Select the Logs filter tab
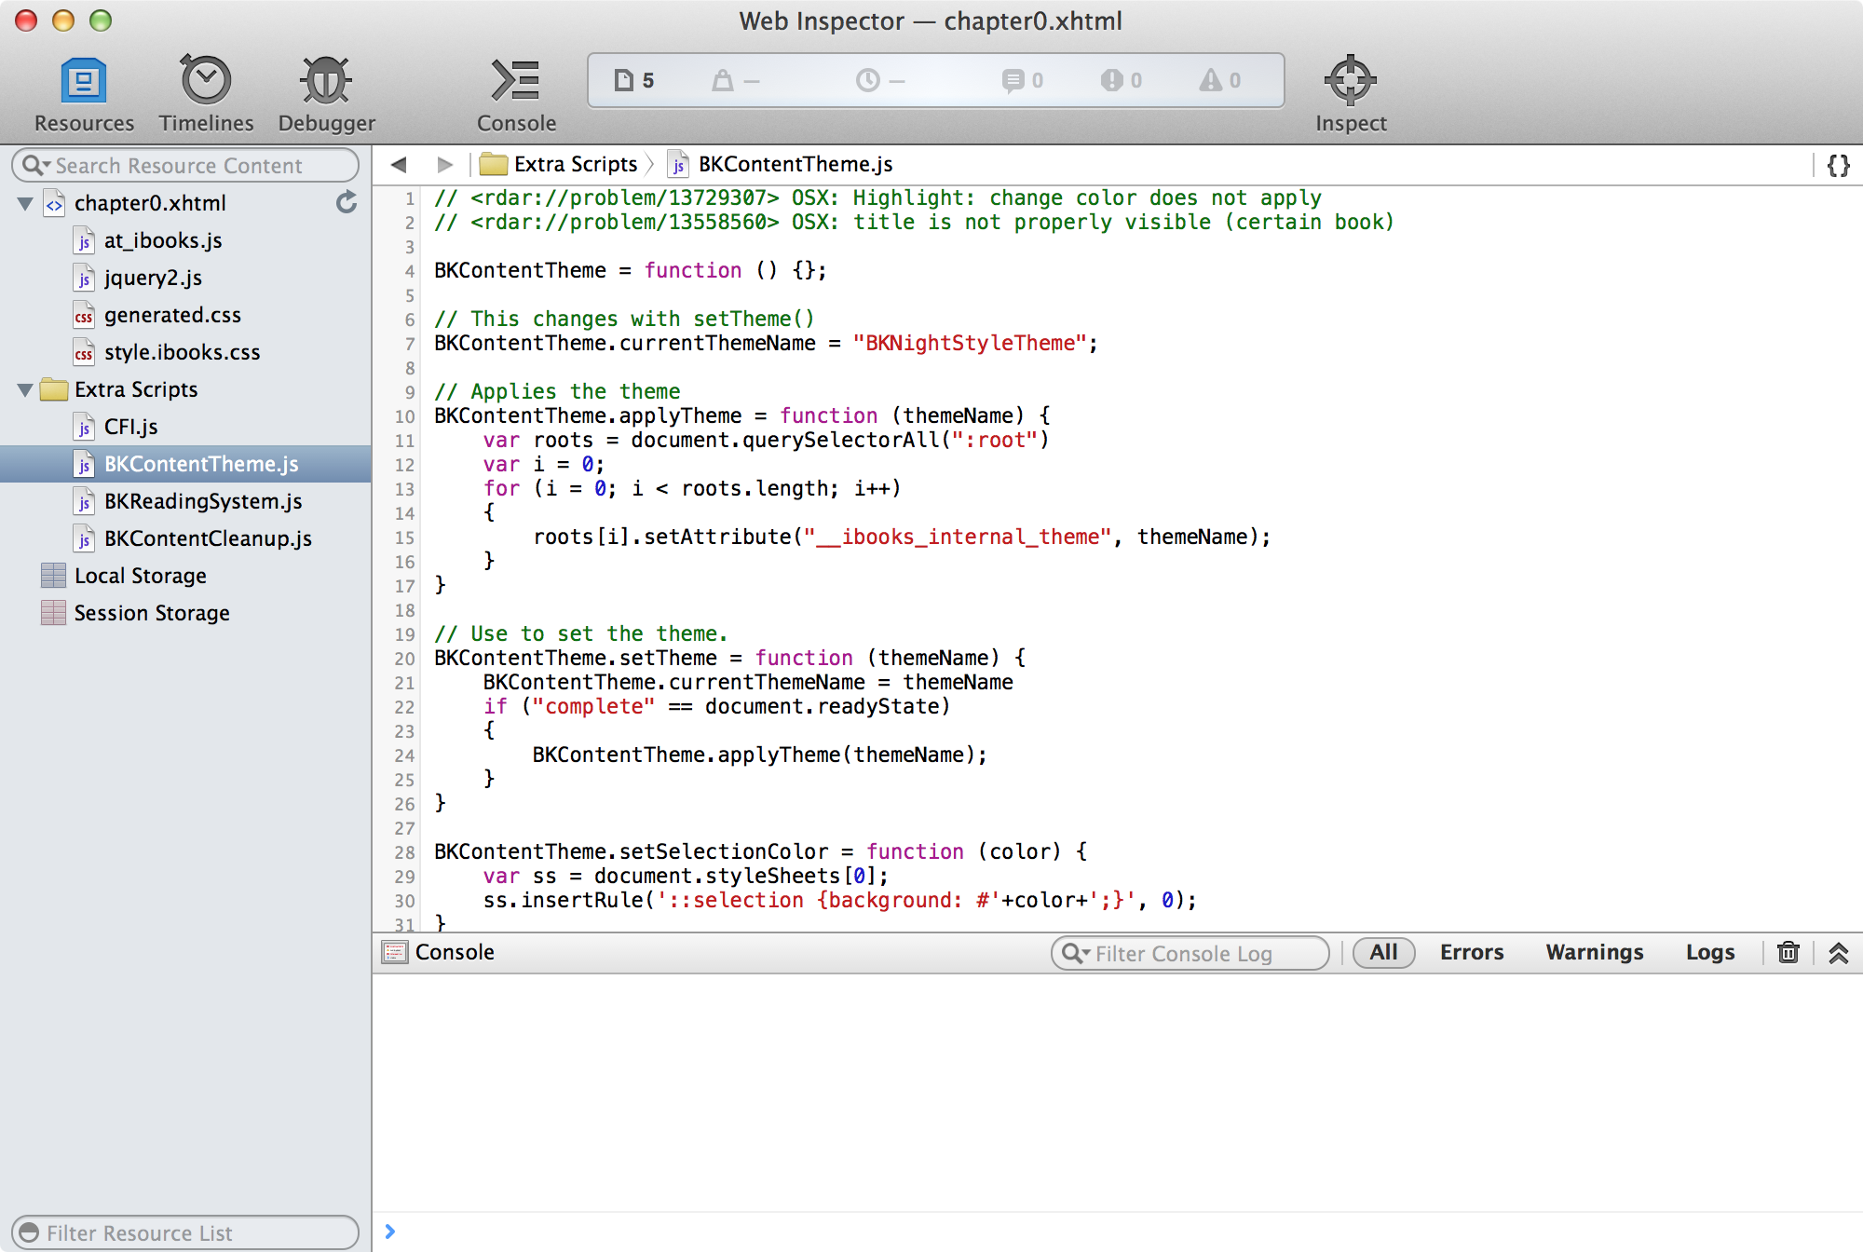The image size is (1863, 1252). (1709, 952)
